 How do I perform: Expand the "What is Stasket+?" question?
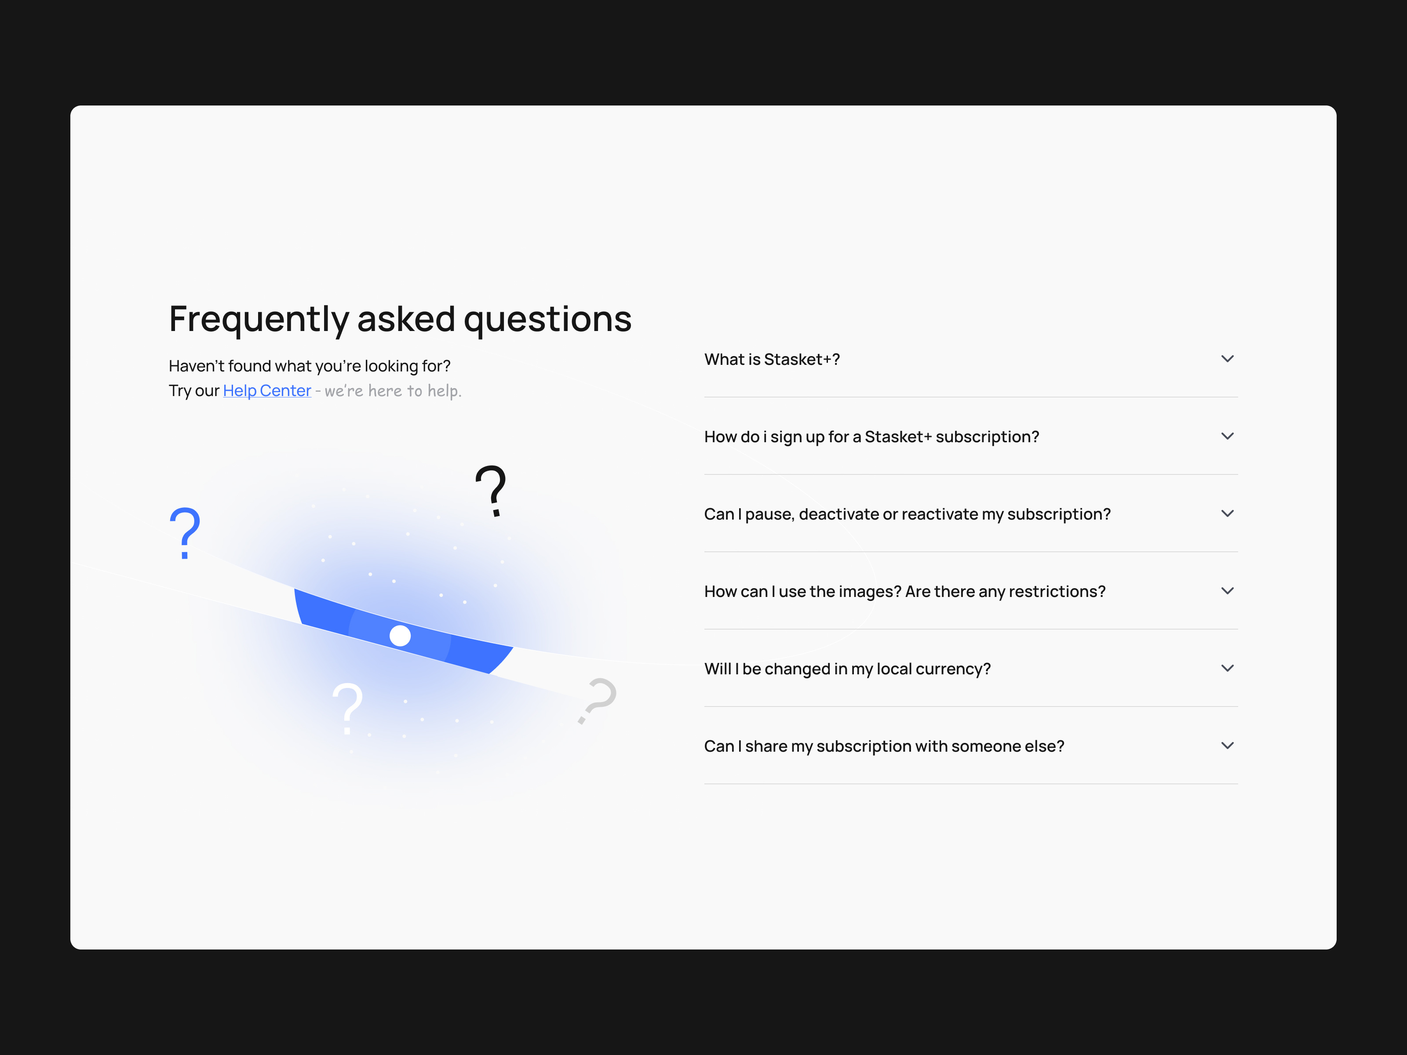pyautogui.click(x=772, y=359)
